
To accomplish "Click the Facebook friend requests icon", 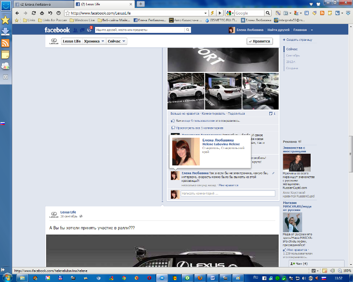I will point(75,30).
